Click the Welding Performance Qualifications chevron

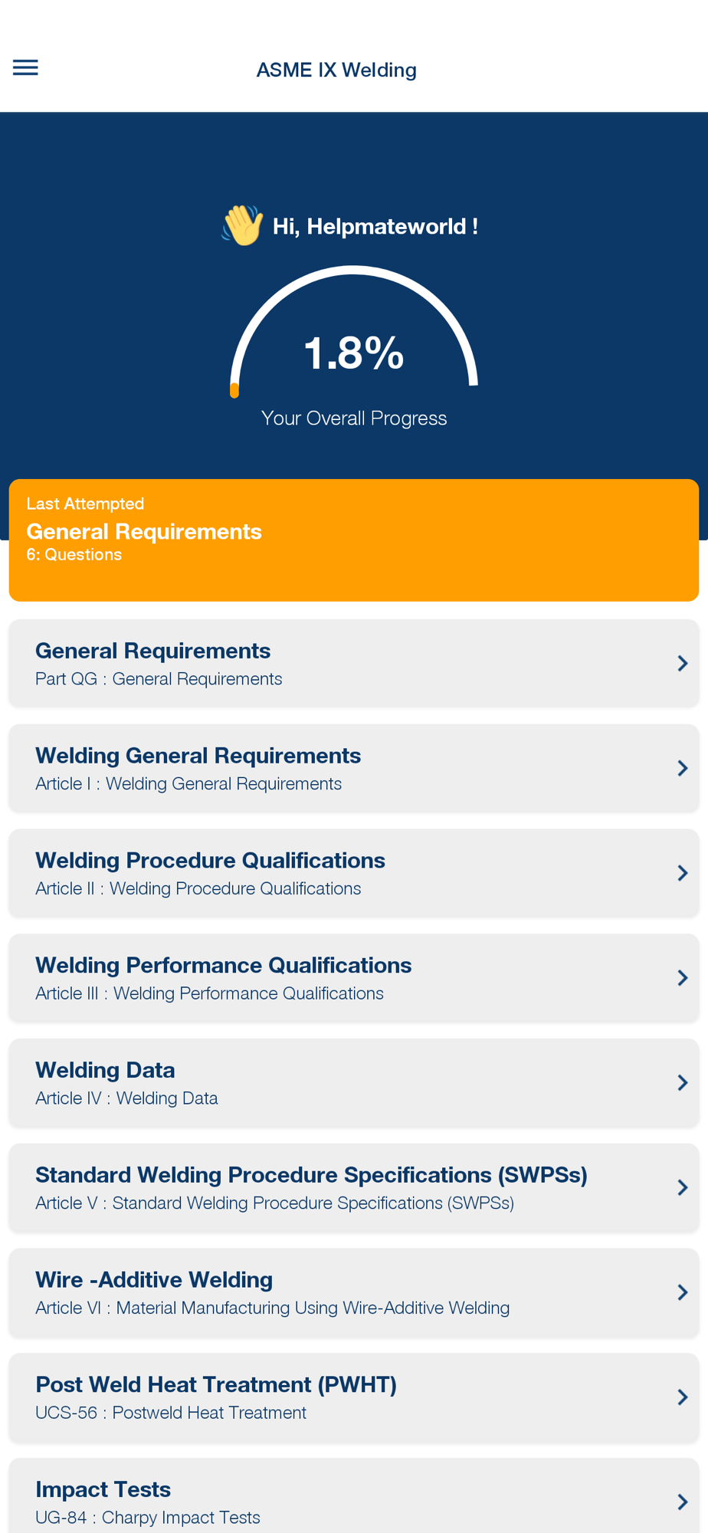coord(682,977)
